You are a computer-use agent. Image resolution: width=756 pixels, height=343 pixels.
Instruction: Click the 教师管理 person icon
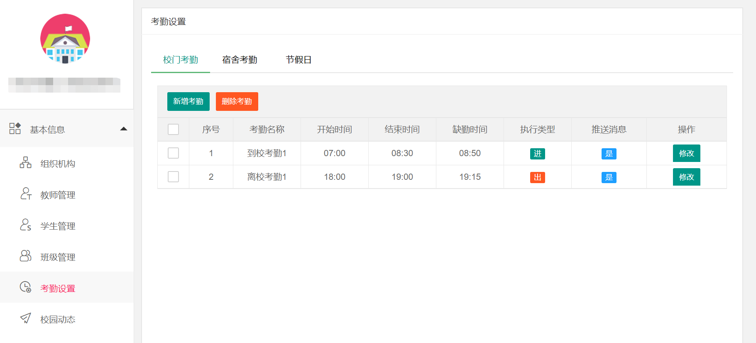point(25,194)
